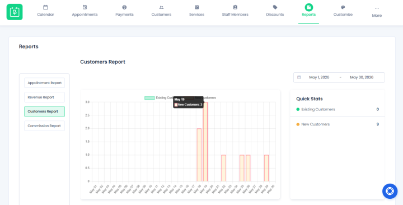Go to Services tab label
403x205 pixels.
196,15
